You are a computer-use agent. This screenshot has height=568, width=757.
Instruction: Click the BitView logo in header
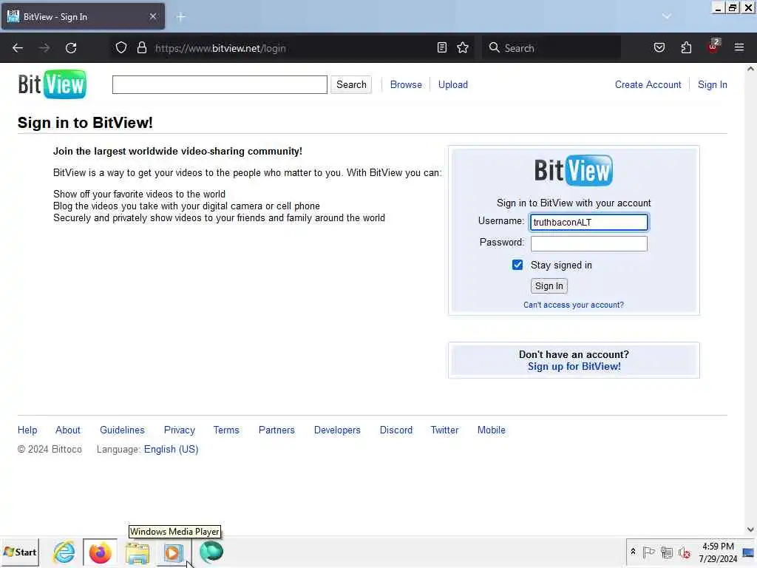(x=52, y=84)
